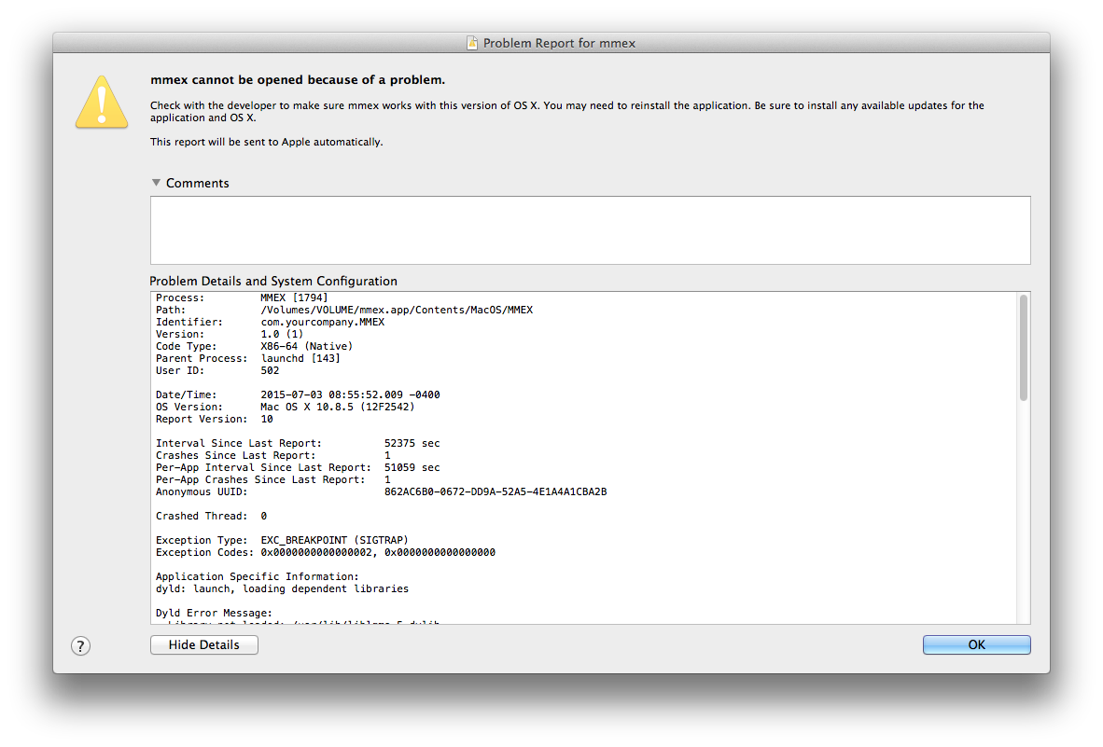Click the Crashed Thread line

(211, 516)
